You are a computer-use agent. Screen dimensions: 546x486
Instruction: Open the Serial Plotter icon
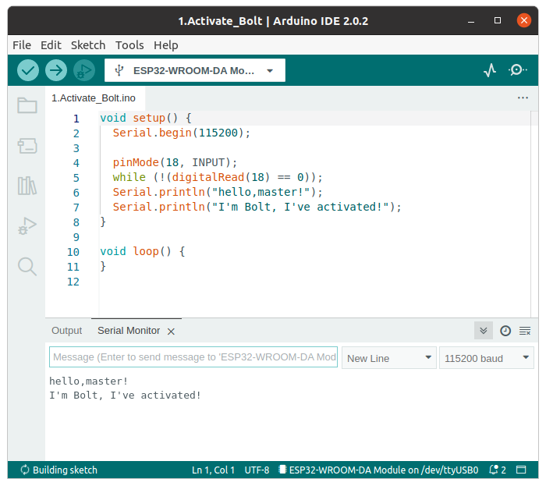tap(490, 70)
